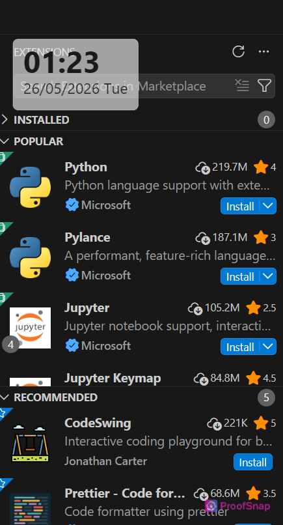Screen dimensions: 283x525
Task: Click Jupyter Keymap's 84.8M download count
Action: (225, 378)
